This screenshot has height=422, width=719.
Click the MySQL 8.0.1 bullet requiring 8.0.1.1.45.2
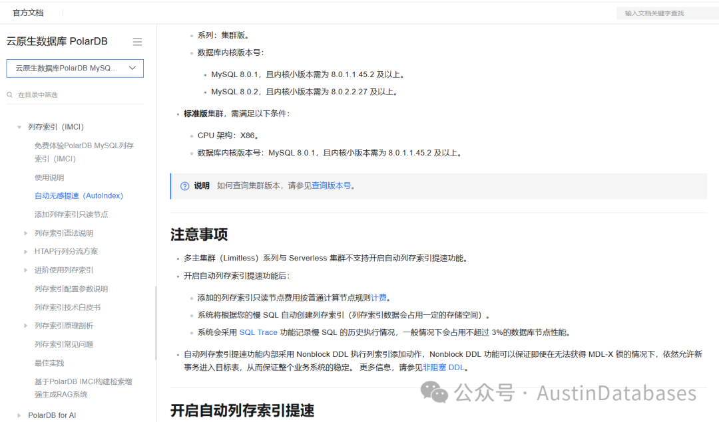(308, 74)
